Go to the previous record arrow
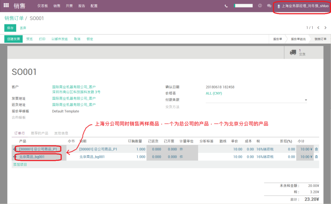The width and height of the screenshot is (331, 204). 319,27
